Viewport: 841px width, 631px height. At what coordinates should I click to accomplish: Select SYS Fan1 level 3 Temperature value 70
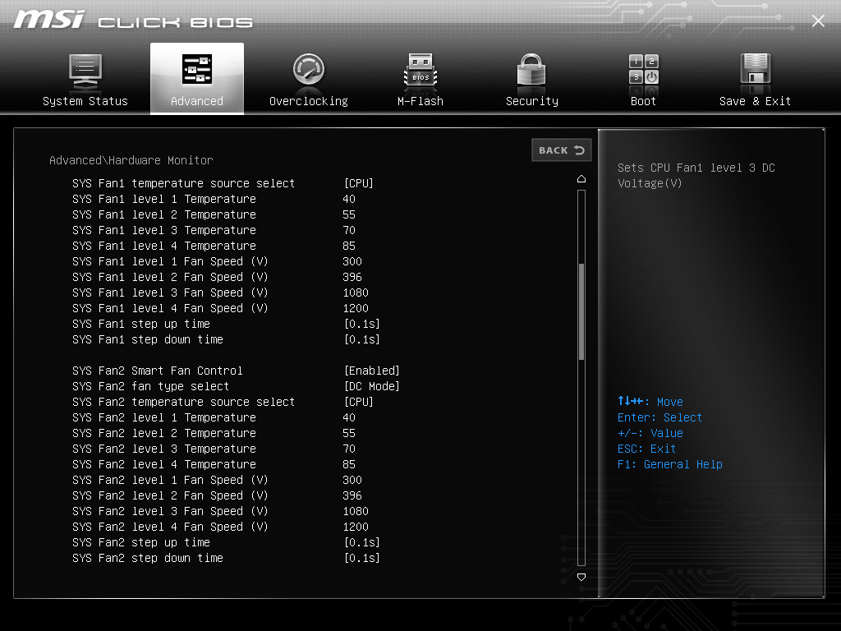[x=349, y=230]
